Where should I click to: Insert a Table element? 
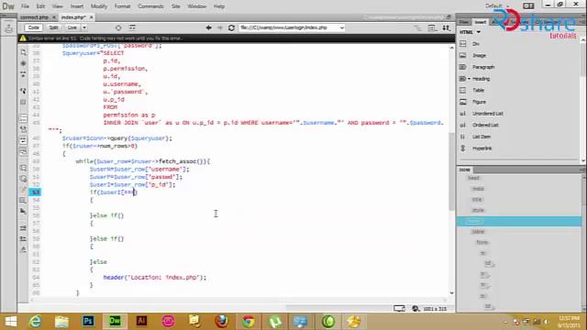478,90
